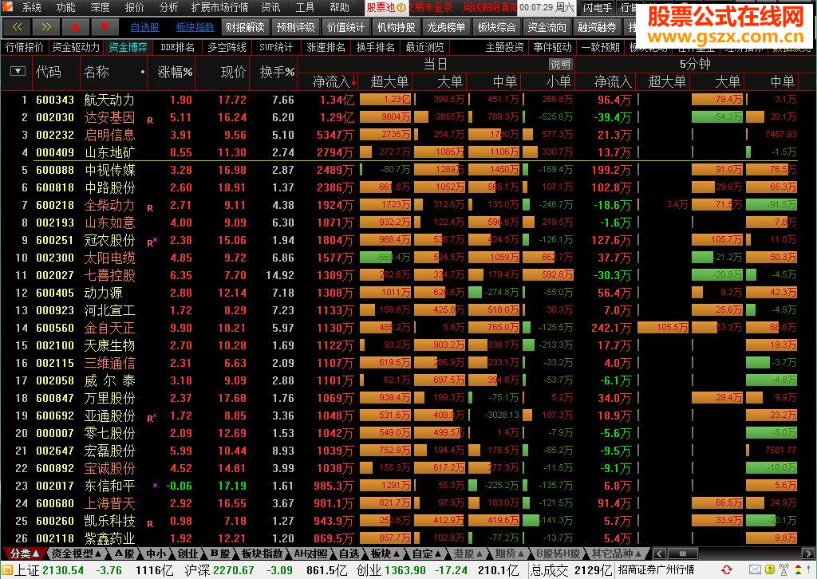817x579 pixels.
Task: Click the horizontal scrollbar left arrow
Action: tap(659, 553)
